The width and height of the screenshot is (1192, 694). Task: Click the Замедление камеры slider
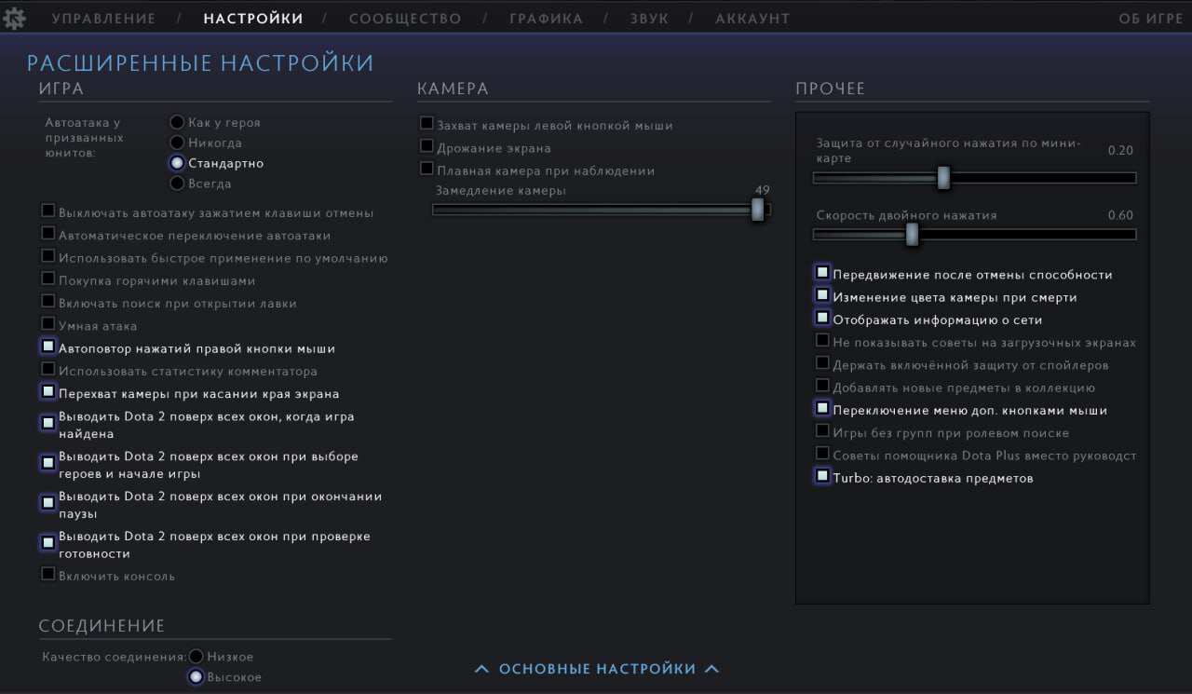pyautogui.click(x=596, y=211)
